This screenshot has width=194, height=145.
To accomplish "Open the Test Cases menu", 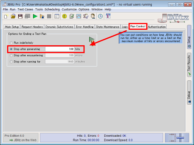I will click(25, 9).
